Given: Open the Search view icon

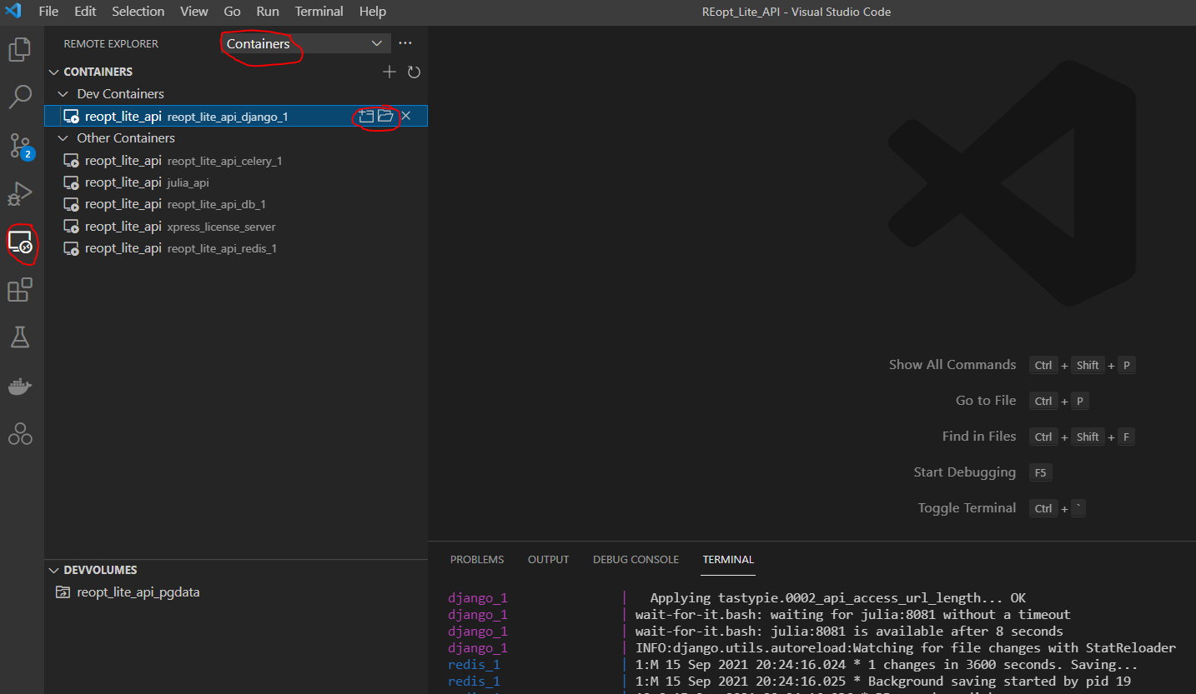Looking at the screenshot, I should tap(20, 97).
